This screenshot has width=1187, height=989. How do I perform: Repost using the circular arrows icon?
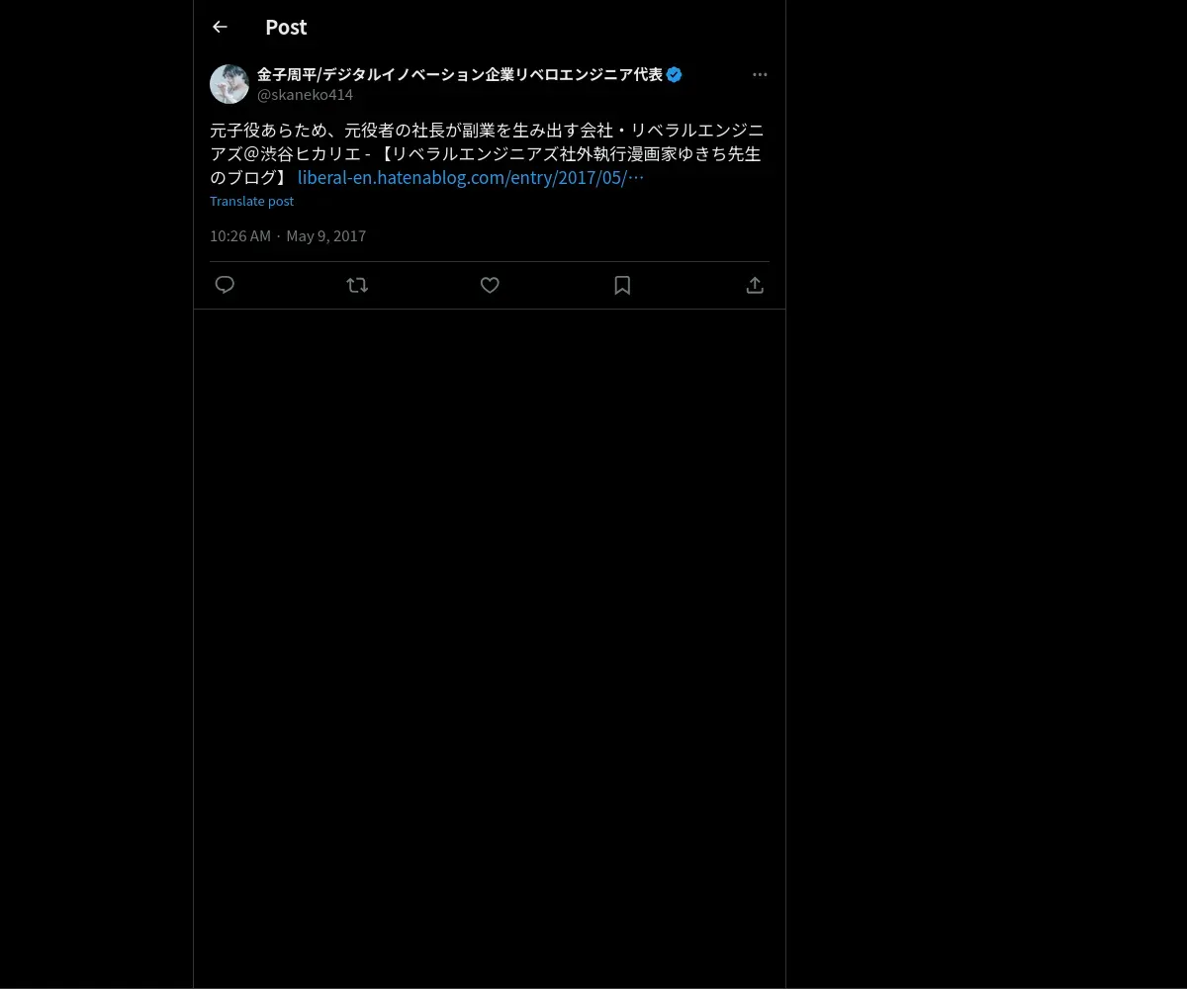[357, 285]
